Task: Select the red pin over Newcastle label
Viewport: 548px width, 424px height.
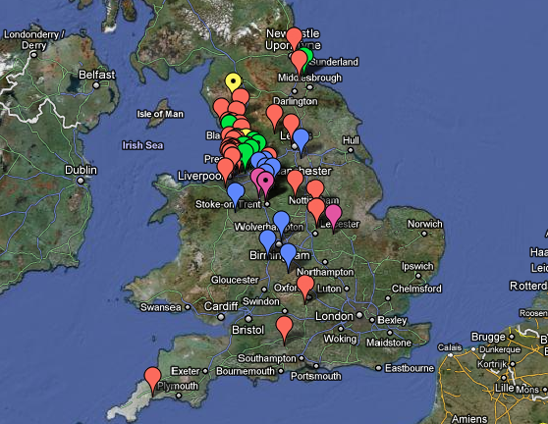Action: tap(294, 36)
